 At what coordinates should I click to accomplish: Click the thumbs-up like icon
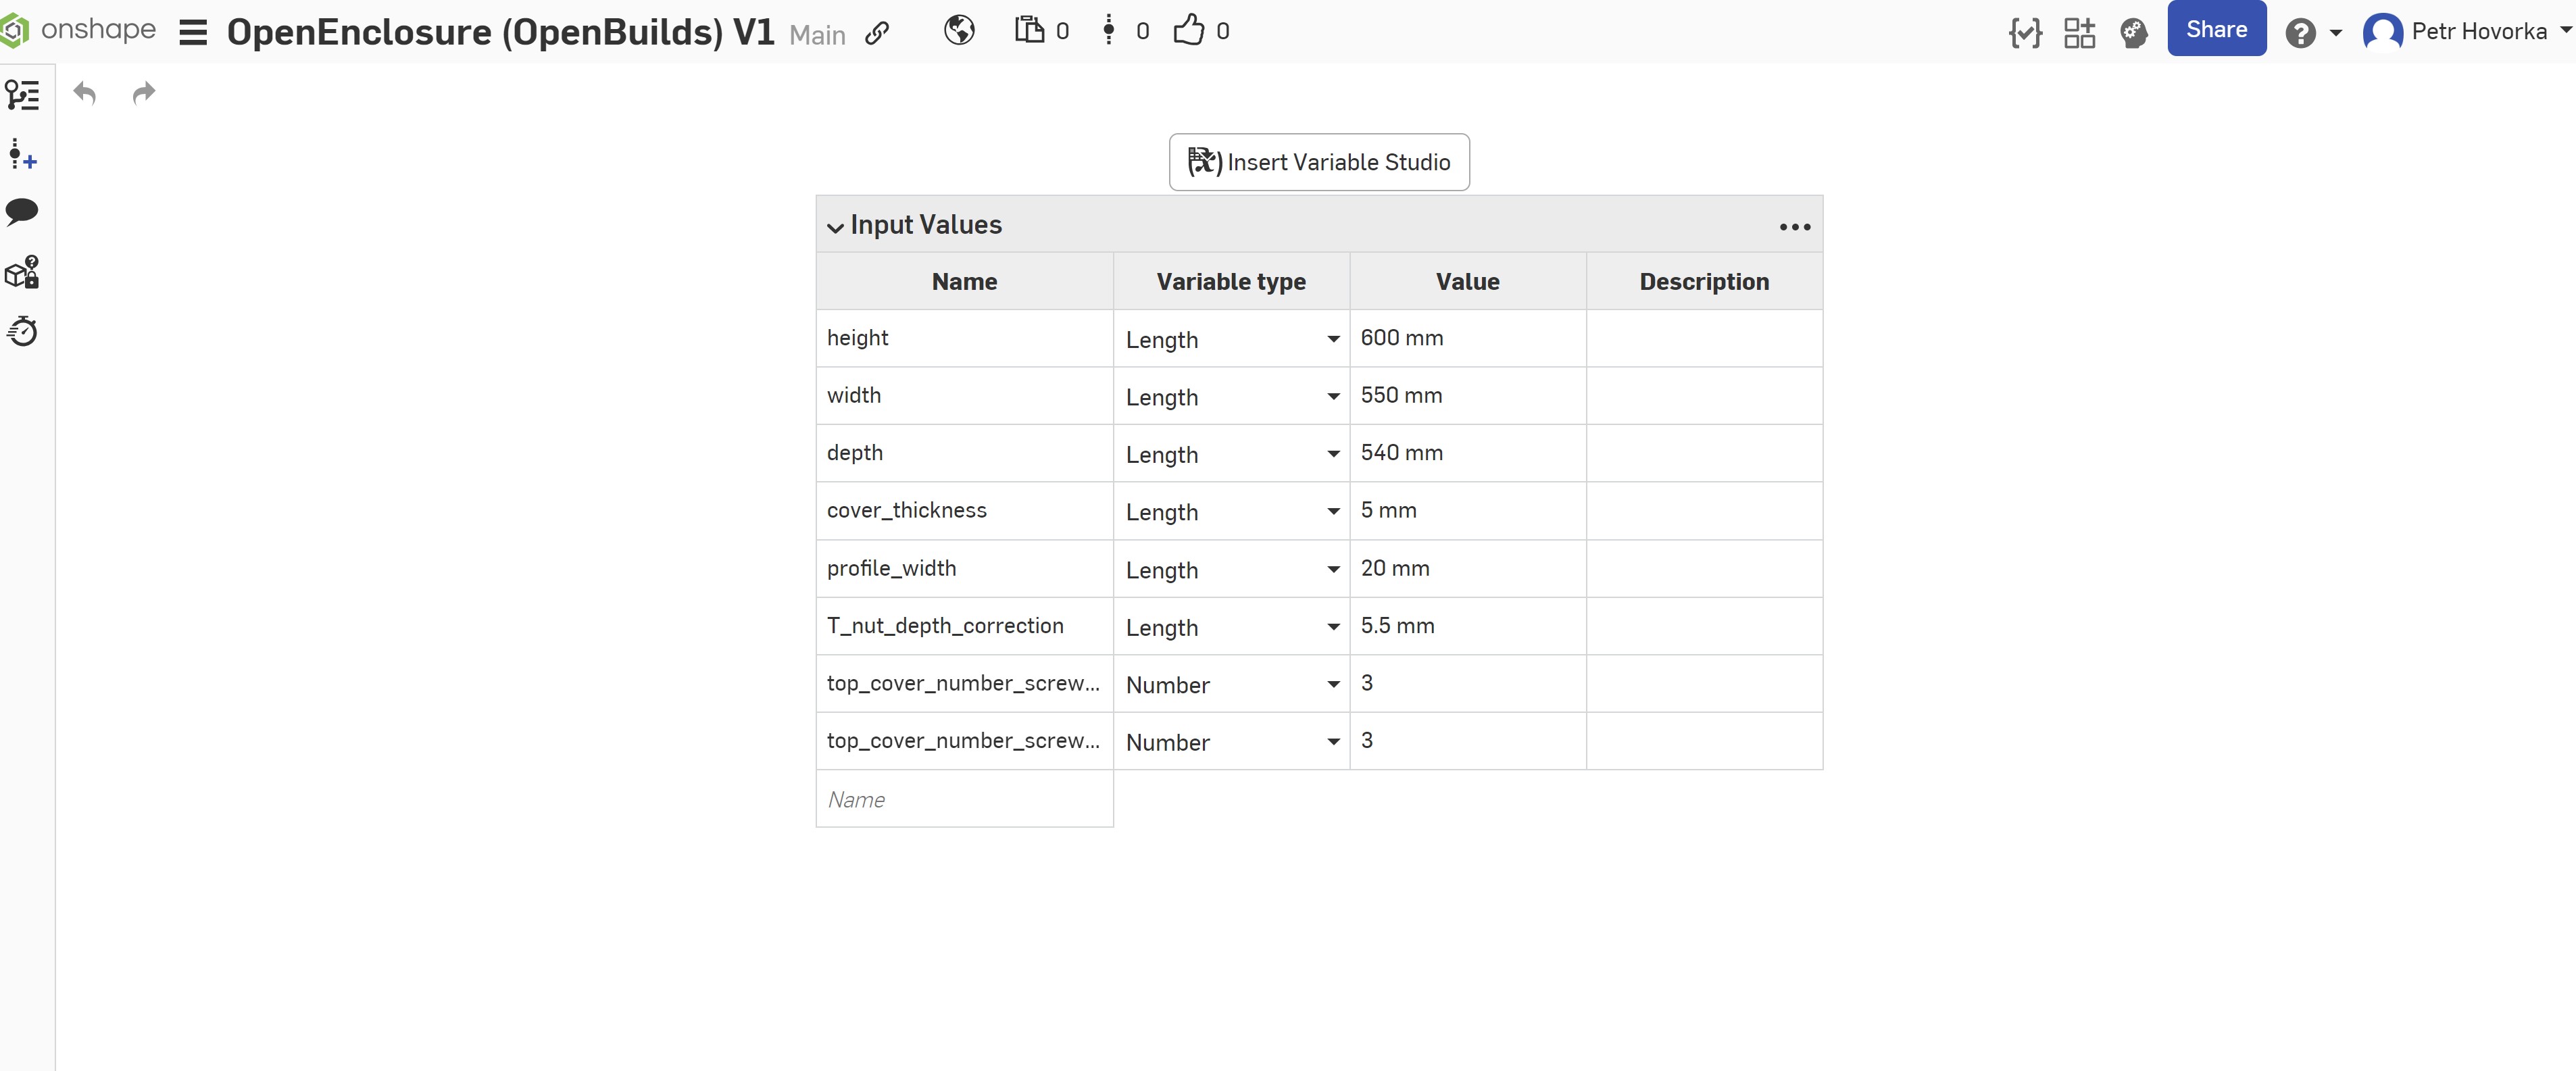[x=1188, y=30]
